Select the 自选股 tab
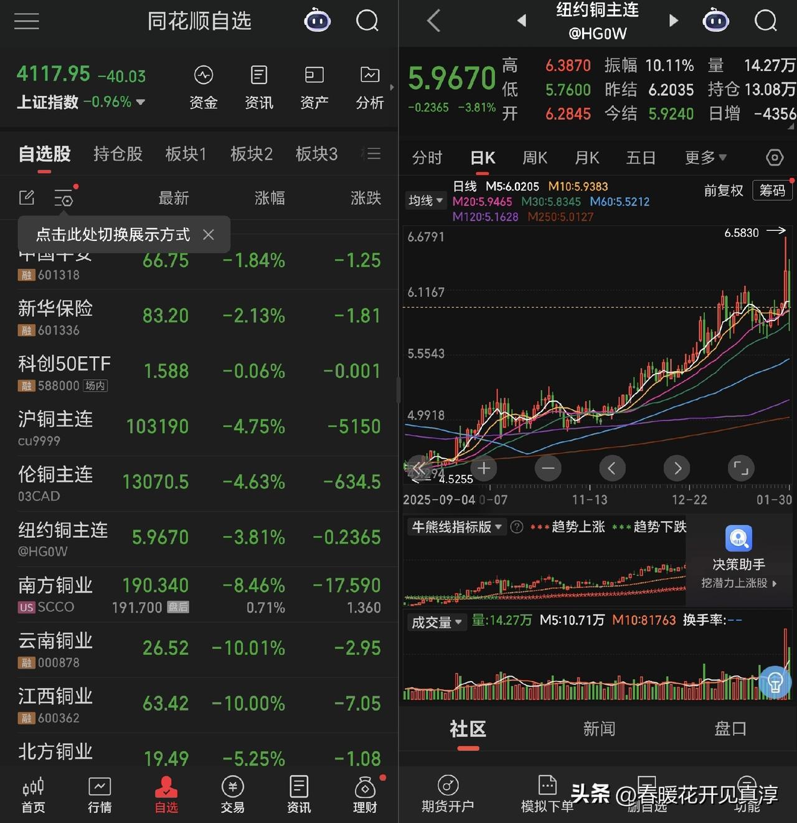This screenshot has height=823, width=797. (x=45, y=154)
